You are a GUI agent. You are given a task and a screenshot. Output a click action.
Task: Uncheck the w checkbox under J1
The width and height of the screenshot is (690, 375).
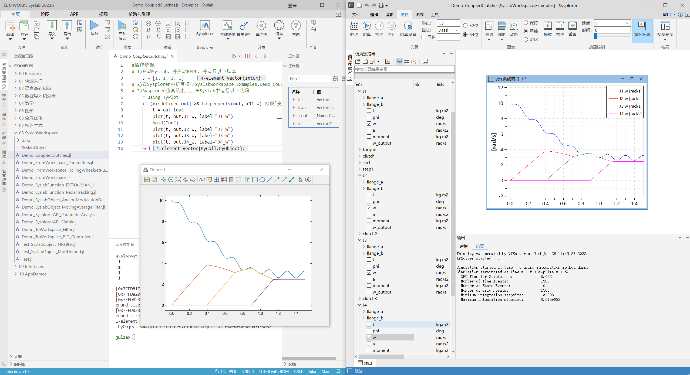coord(369,124)
